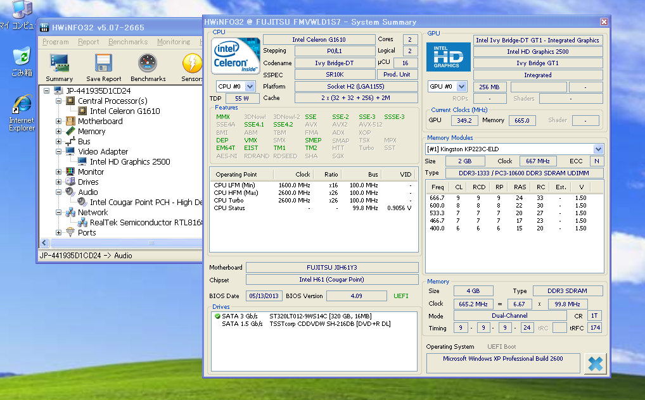Close System Summary with blue X button
The height and width of the screenshot is (400, 645).
(596, 363)
